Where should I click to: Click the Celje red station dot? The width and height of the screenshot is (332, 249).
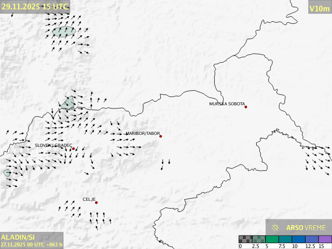96,202
